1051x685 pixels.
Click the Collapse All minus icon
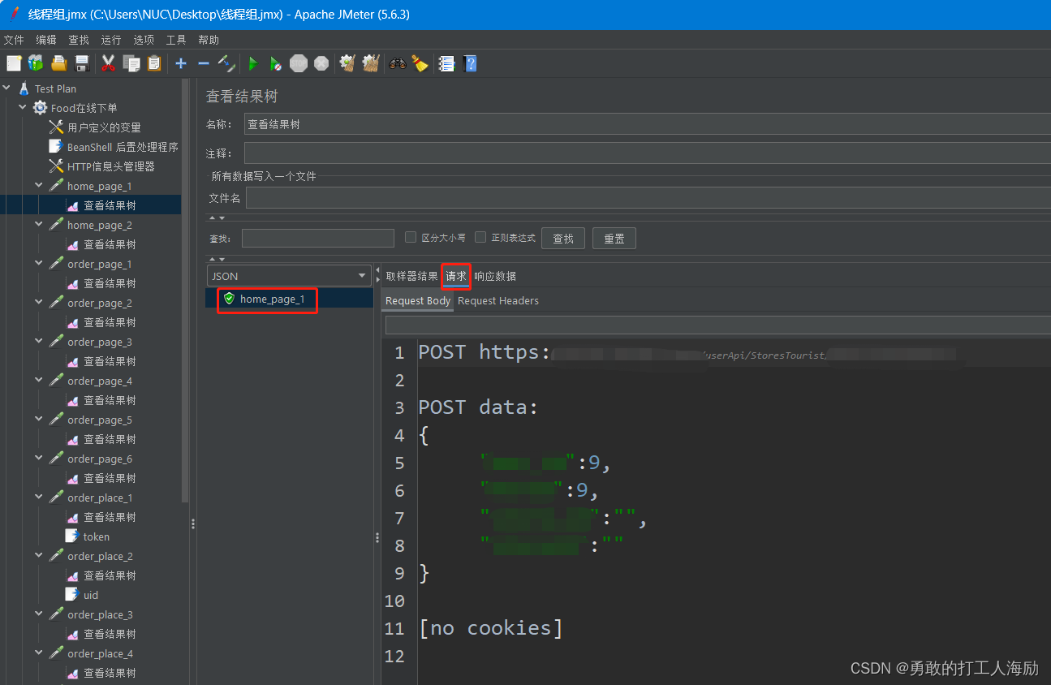(x=203, y=63)
